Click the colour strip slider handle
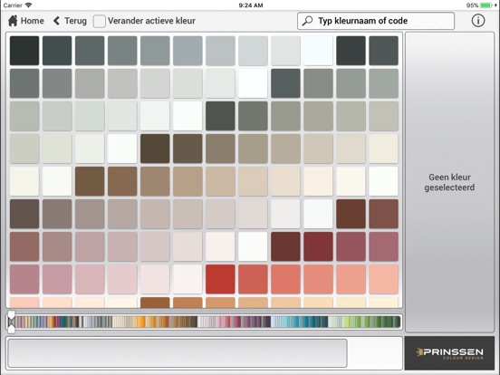Screen dimensions: 500x375 tap(11, 322)
